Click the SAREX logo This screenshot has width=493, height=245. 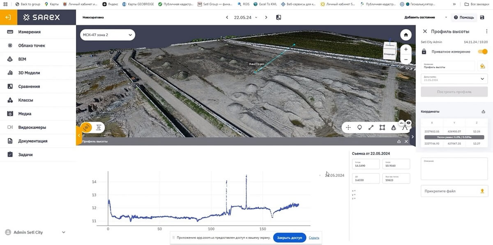[x=41, y=17]
